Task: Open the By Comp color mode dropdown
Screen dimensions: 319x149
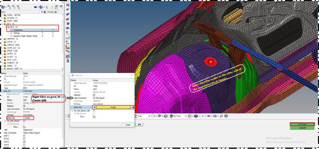Action: coord(185,116)
